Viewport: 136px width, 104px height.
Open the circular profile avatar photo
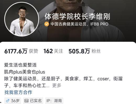(x=21, y=19)
